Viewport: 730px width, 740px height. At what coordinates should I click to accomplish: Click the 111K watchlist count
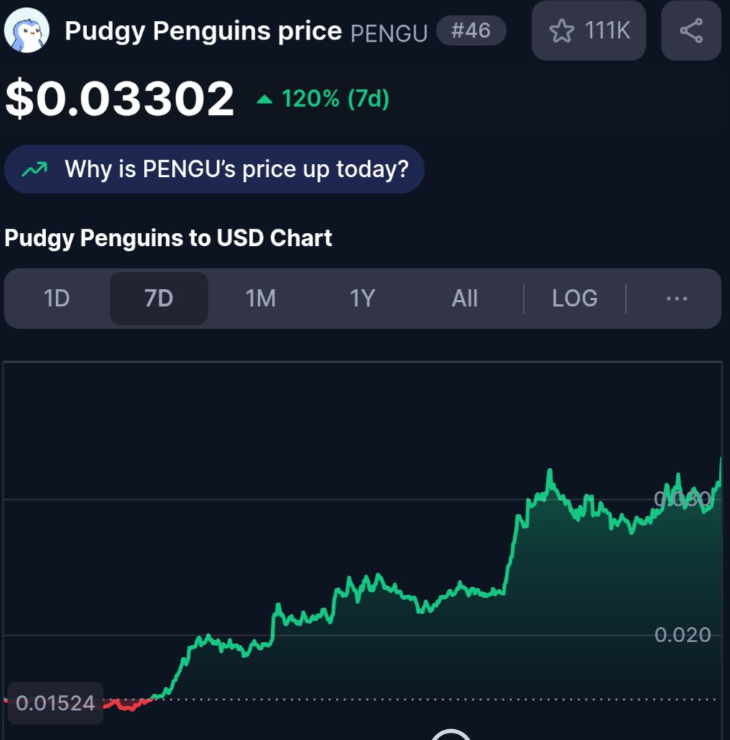click(607, 31)
